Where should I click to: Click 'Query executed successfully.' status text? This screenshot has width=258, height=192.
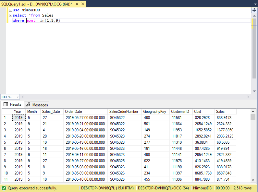[x=32, y=188]
